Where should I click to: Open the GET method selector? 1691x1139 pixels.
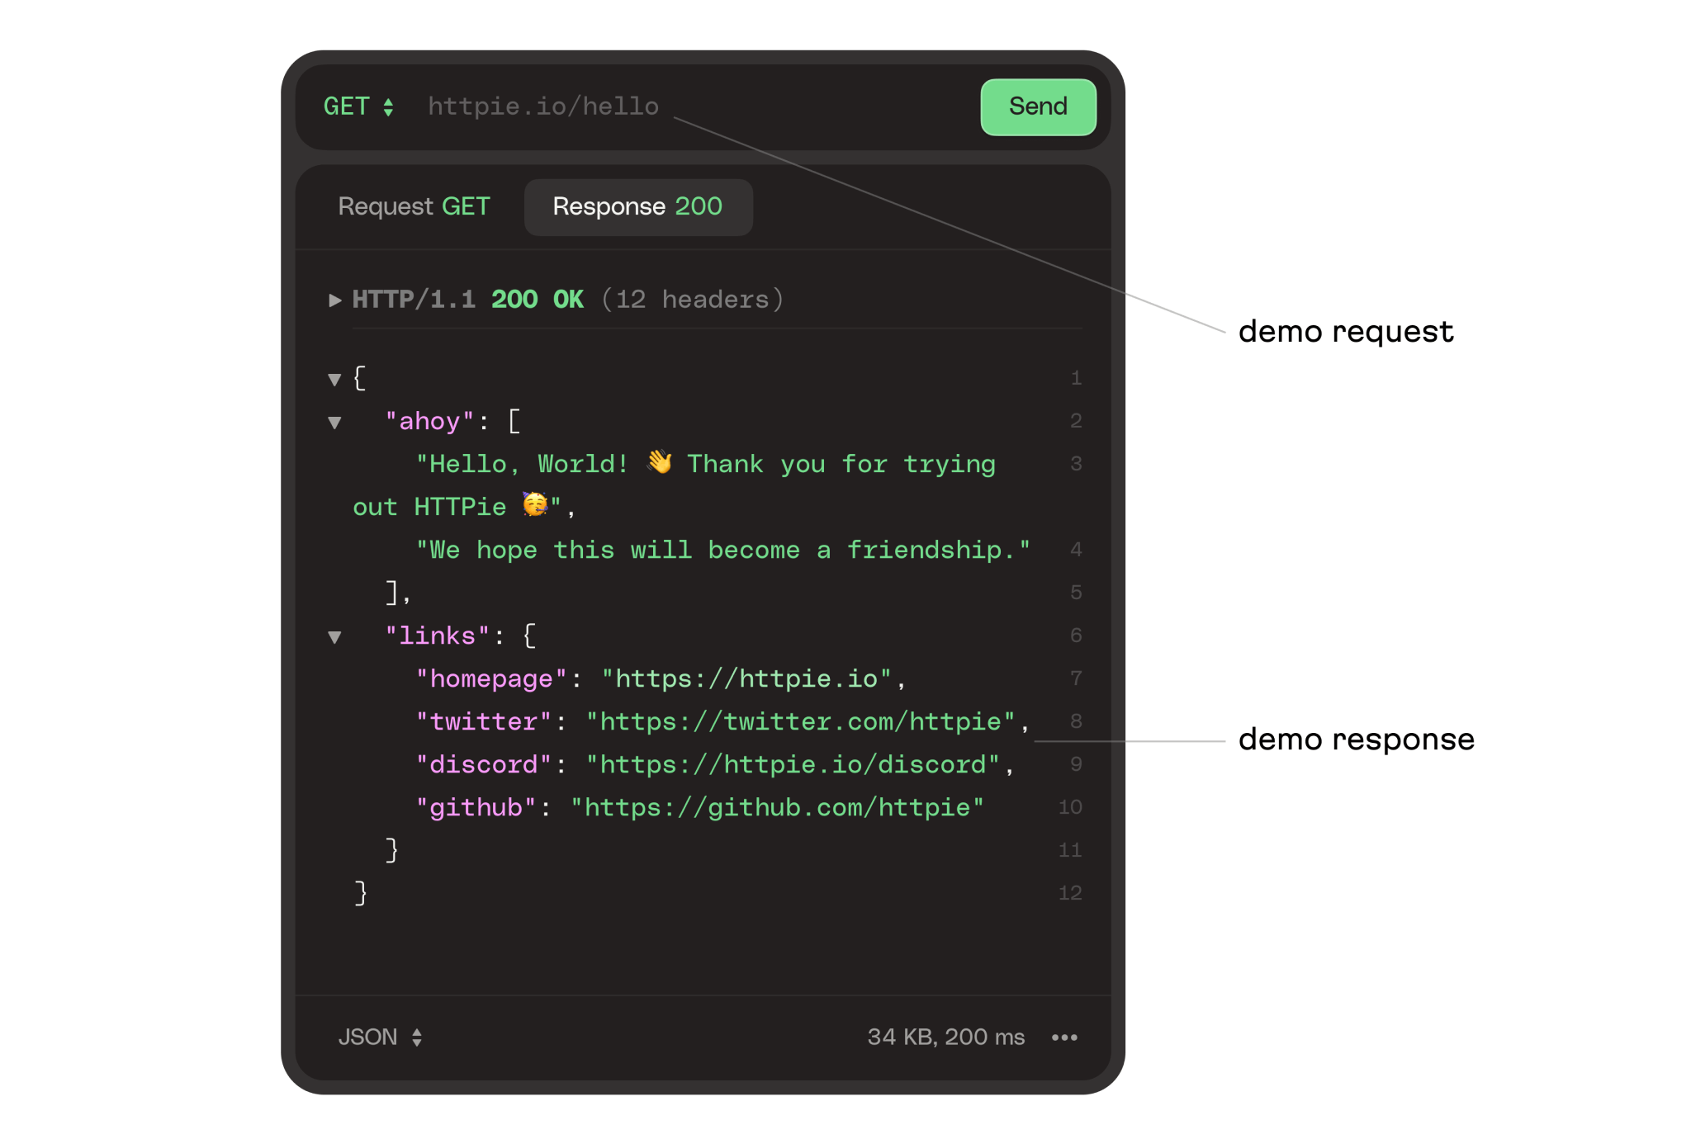tap(348, 106)
